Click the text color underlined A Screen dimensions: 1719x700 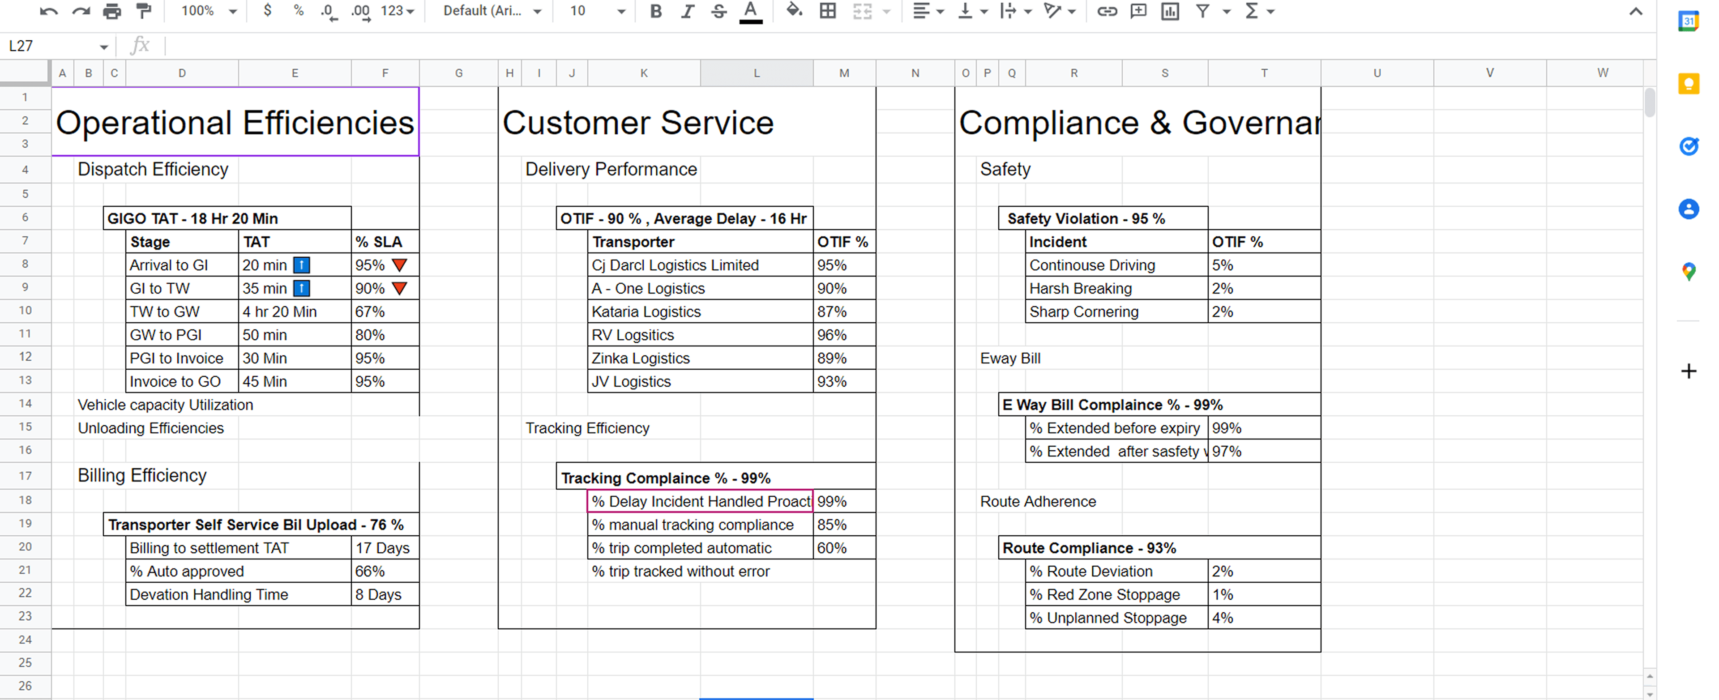750,11
